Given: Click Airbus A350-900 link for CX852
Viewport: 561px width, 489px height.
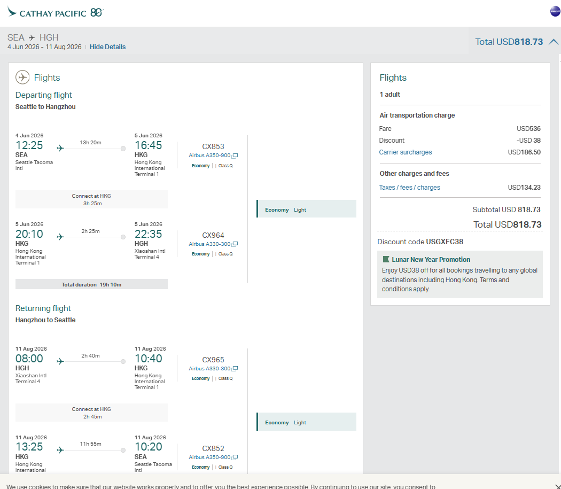Looking at the screenshot, I should pyautogui.click(x=209, y=457).
